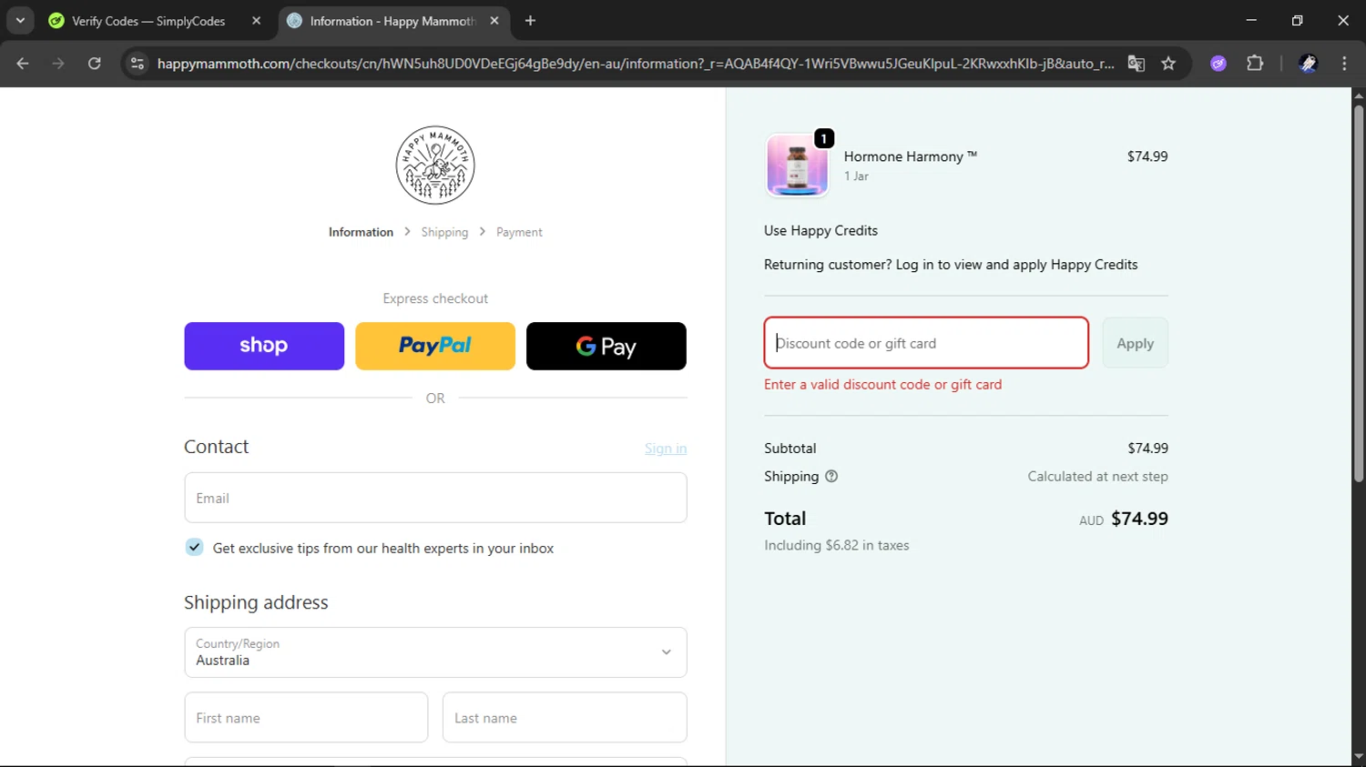Viewport: 1366px width, 767px height.
Task: Click the Sign in link
Action: click(x=666, y=449)
